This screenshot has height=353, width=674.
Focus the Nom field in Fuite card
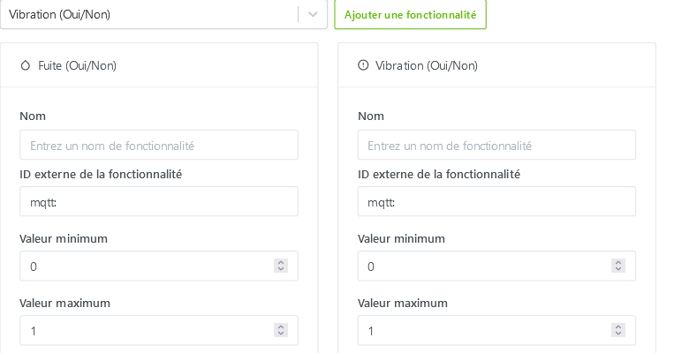pyautogui.click(x=159, y=145)
